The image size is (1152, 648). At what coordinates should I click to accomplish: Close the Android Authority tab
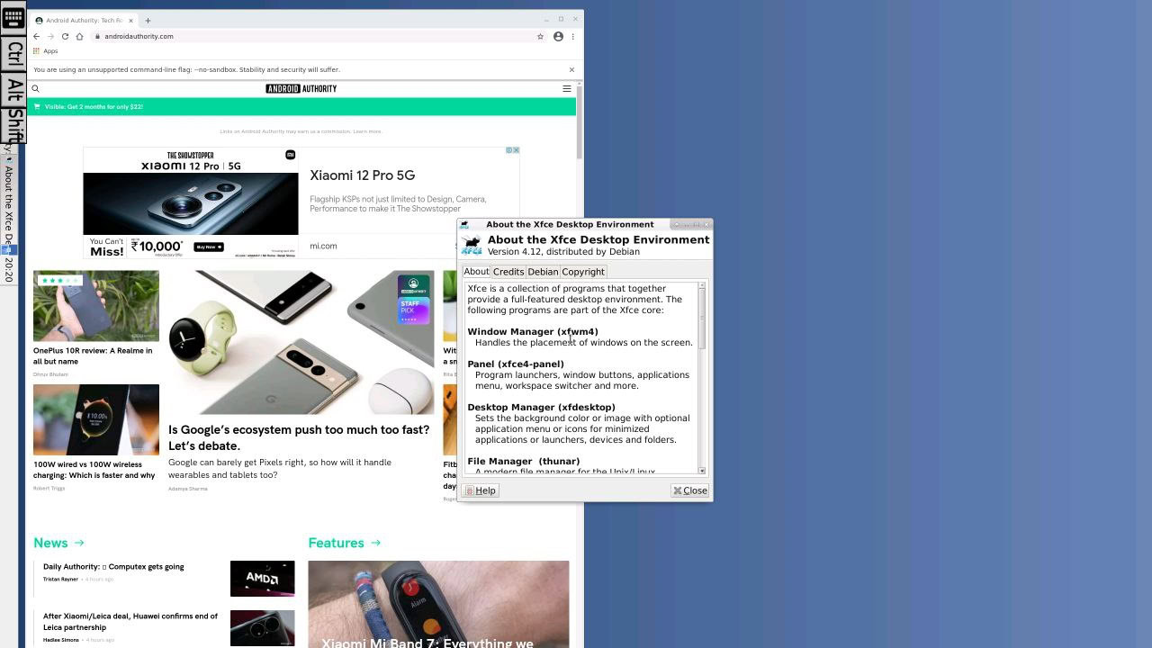(x=130, y=20)
